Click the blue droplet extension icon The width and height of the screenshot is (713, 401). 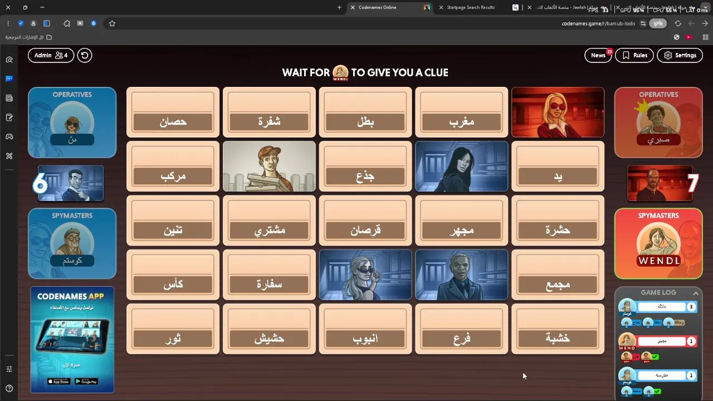[94, 23]
